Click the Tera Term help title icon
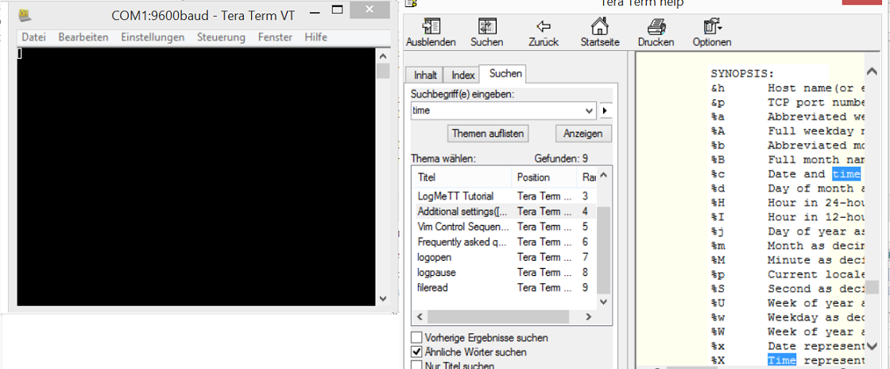The height and width of the screenshot is (369, 890). [x=411, y=3]
